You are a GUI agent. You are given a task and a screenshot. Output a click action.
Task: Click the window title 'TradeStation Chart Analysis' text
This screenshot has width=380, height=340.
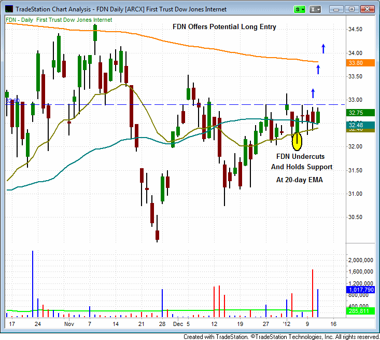coord(53,9)
